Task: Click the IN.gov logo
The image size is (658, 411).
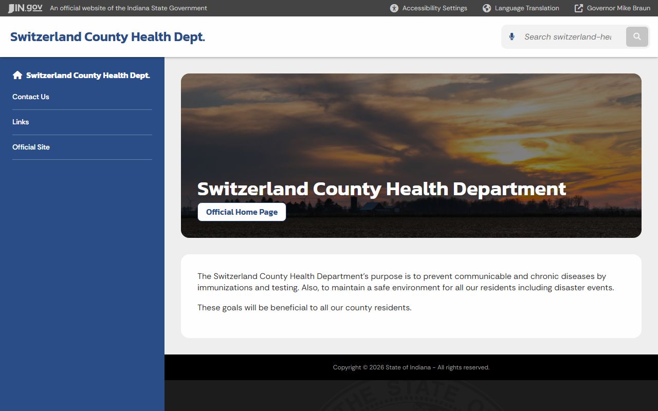Action: click(x=25, y=8)
